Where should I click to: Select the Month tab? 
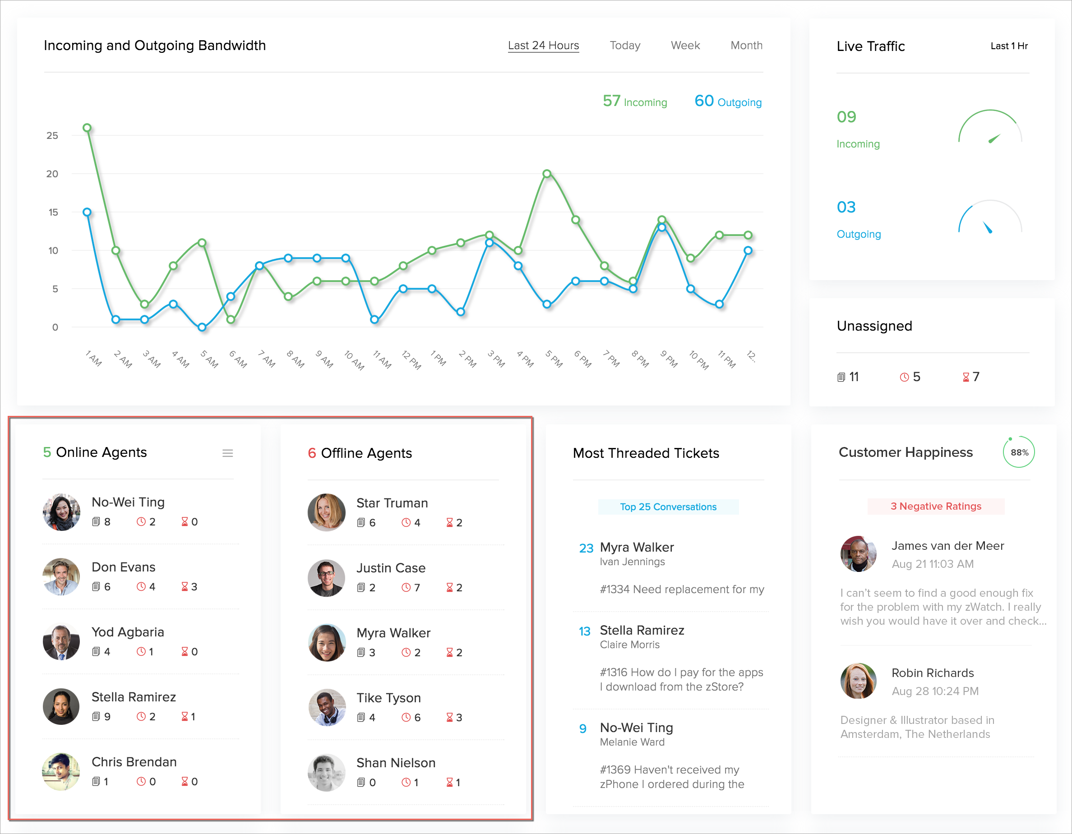(x=746, y=46)
